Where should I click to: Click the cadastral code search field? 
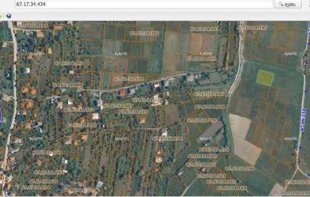[x=144, y=4]
